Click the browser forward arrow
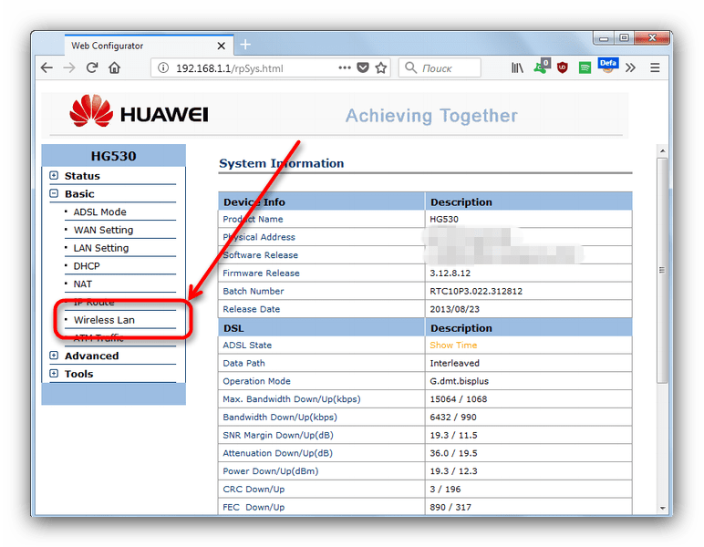This screenshot has width=704, height=547. (69, 67)
